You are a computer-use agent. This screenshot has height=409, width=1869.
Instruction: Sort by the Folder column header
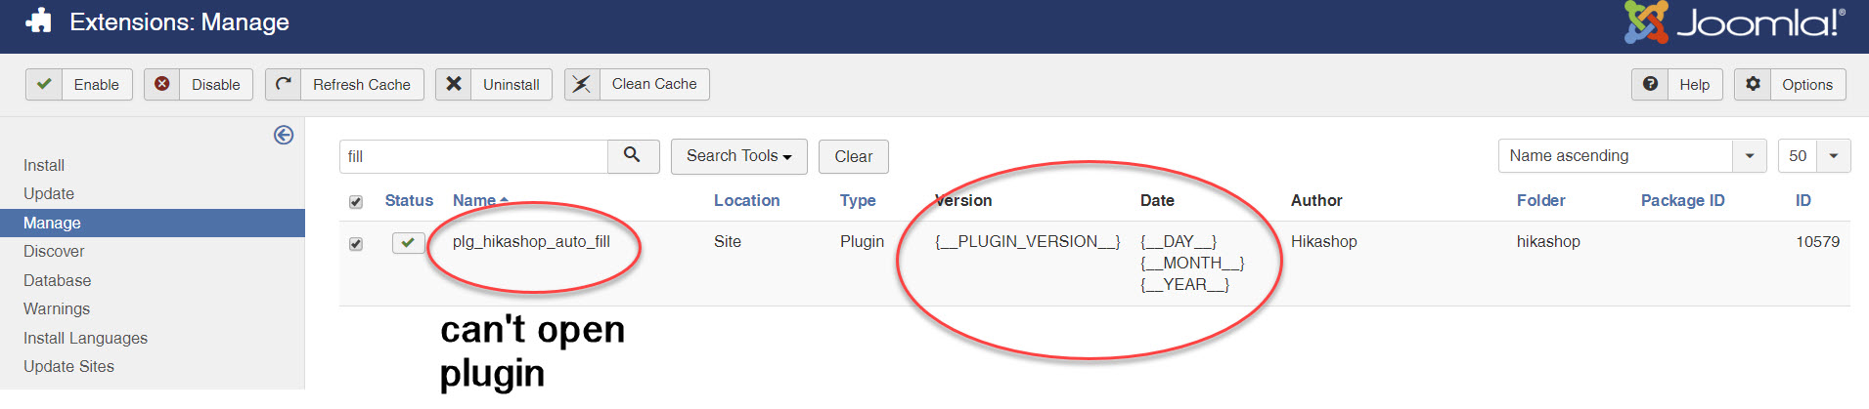(x=1540, y=200)
